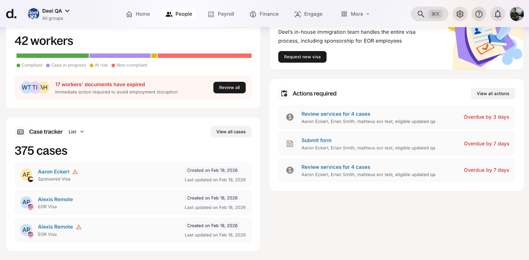This screenshot has width=529, height=260.
Task: Open the More navigation dropdown
Action: point(355,14)
